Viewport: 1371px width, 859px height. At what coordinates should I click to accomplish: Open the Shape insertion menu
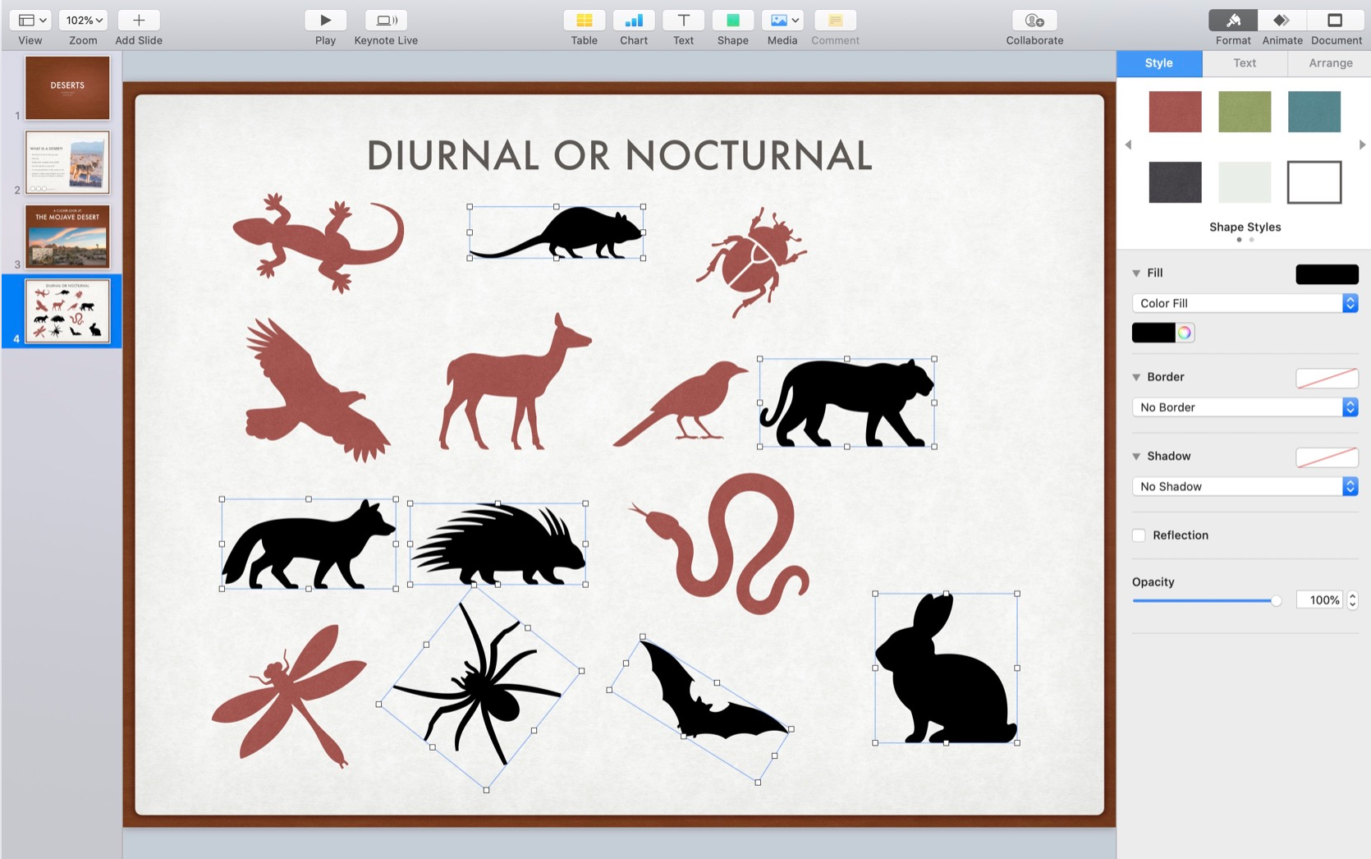(x=732, y=21)
